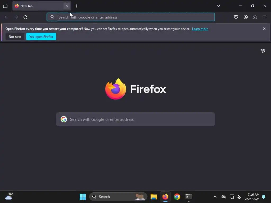Focus the top address bar field
The image size is (271, 203).
131,17
